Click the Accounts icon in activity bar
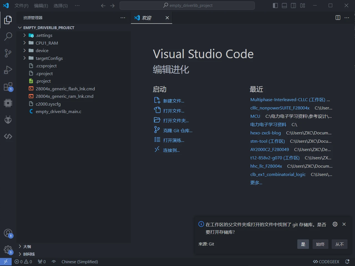Image resolution: width=355 pixels, height=266 pixels. click(x=8, y=233)
